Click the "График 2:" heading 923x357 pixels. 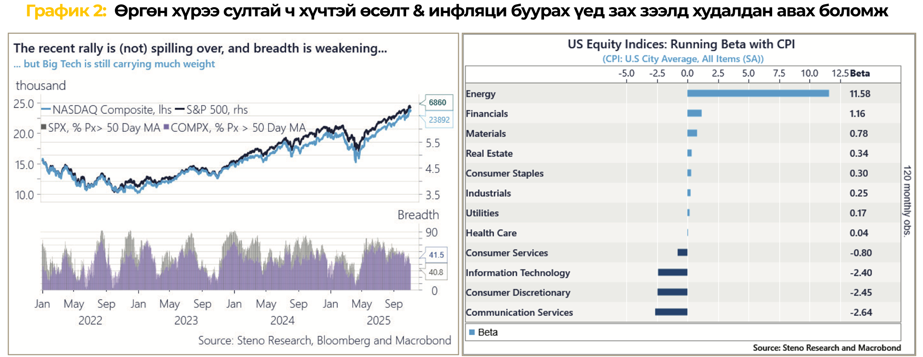click(66, 11)
